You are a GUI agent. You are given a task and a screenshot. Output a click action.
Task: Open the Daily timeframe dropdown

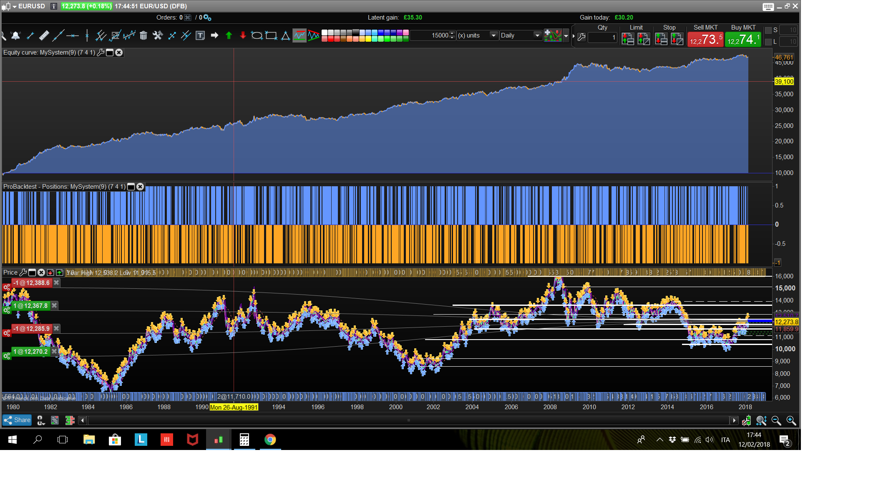click(x=537, y=35)
